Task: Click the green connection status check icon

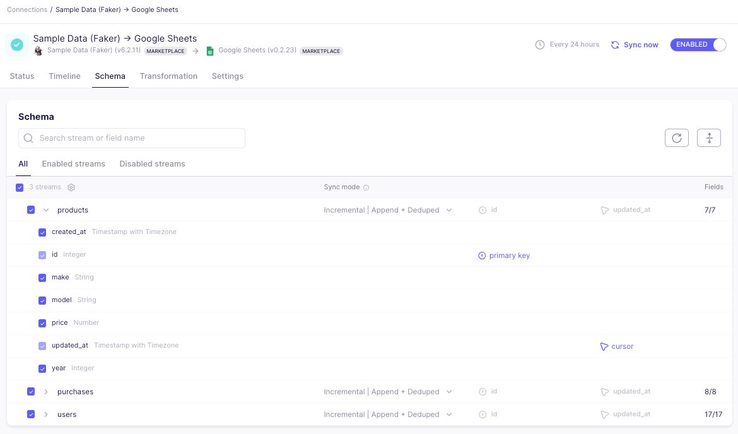Action: (17, 45)
